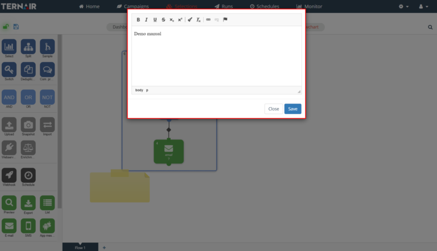Select the Export block icon

(28, 203)
